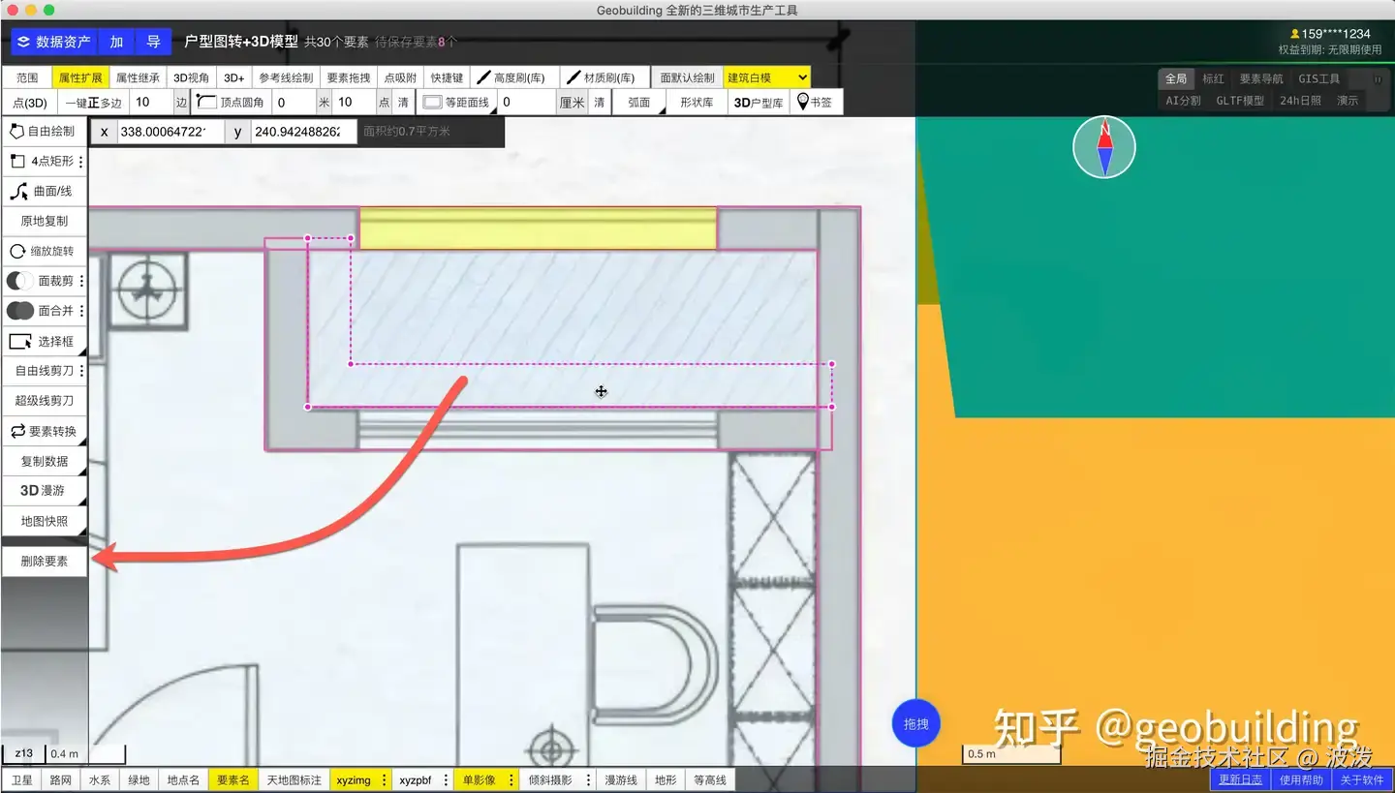Switch to the 全局 tab
The image size is (1395, 793).
(1175, 79)
